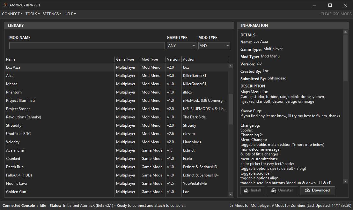This screenshot has width=353, height=210.
Task: Open the MOD TYPE dropdown
Action: click(214, 46)
